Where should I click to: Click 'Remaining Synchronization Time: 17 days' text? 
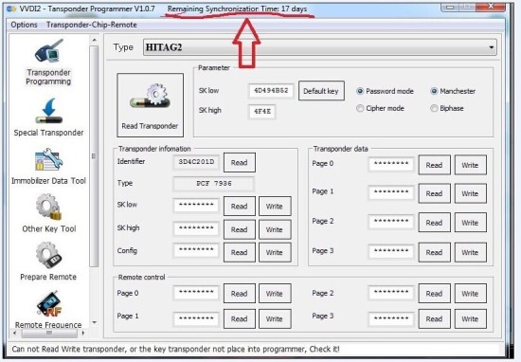coord(237,9)
